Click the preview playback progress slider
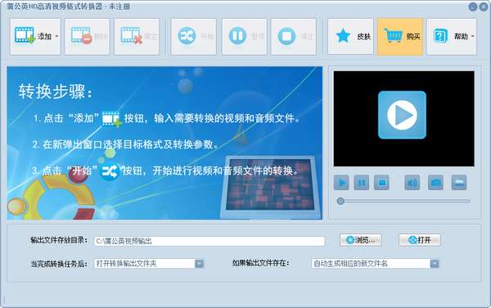The height and width of the screenshot is (308, 491). (x=403, y=201)
